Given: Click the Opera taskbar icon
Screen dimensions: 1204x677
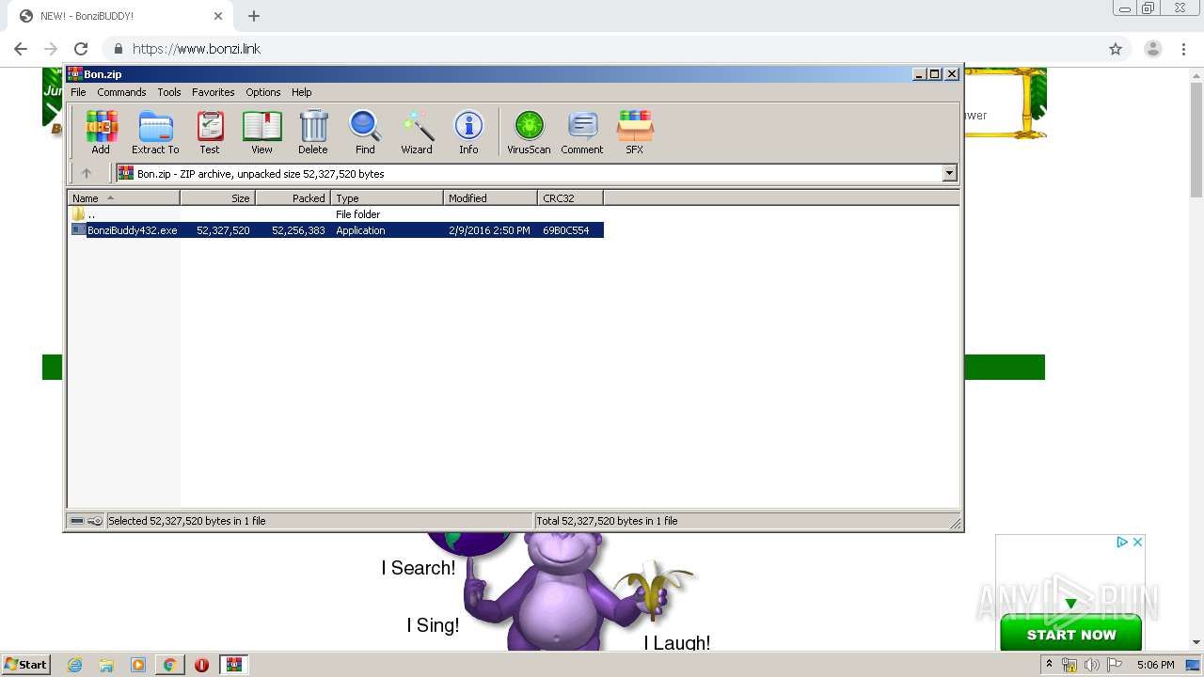Looking at the screenshot, I should [x=201, y=665].
